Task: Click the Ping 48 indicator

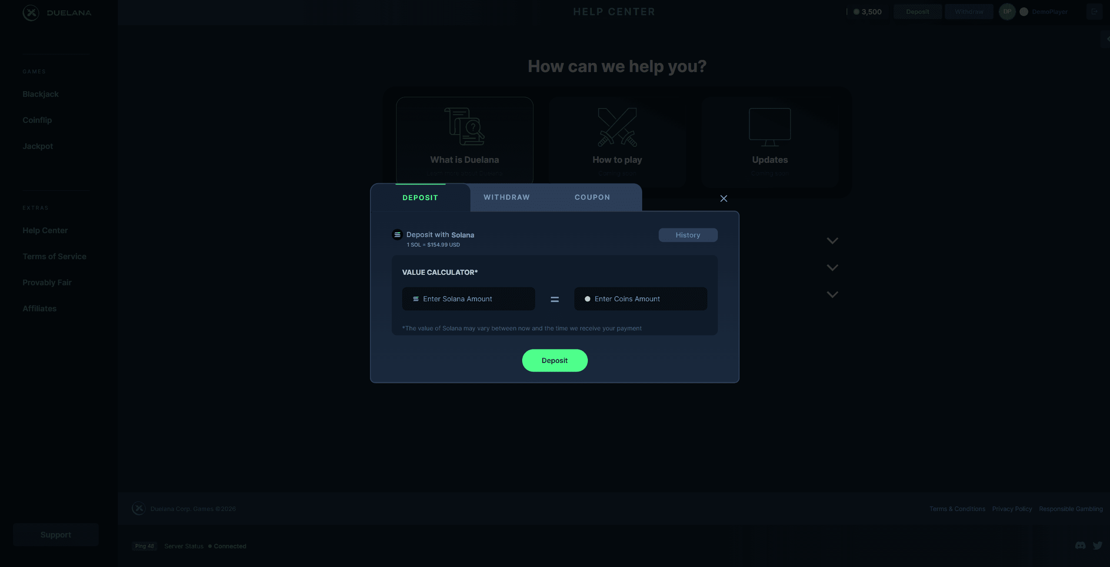Action: 144,546
